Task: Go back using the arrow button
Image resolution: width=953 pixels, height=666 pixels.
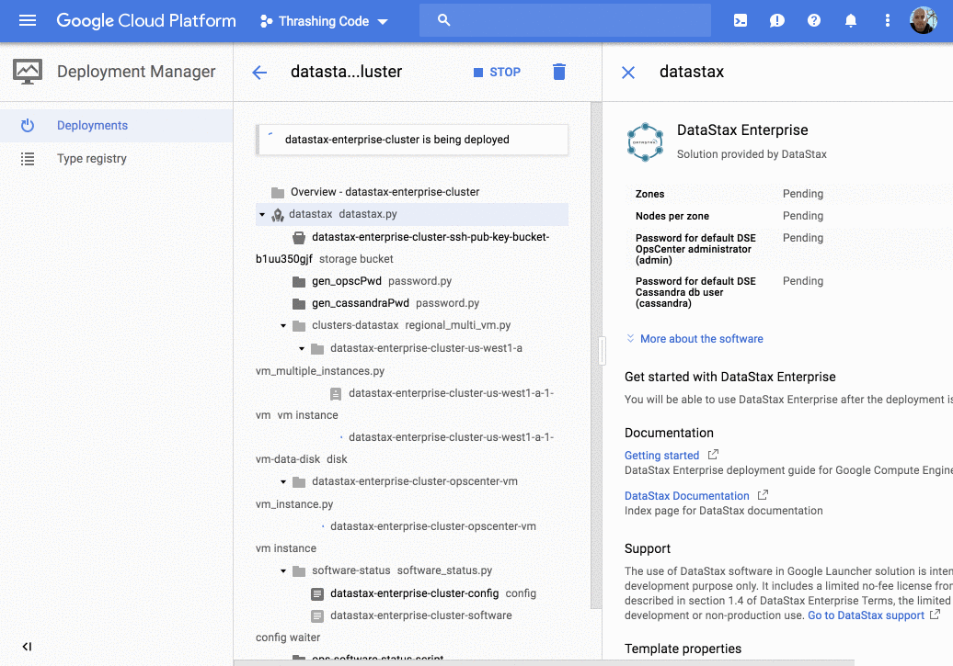Action: (259, 73)
